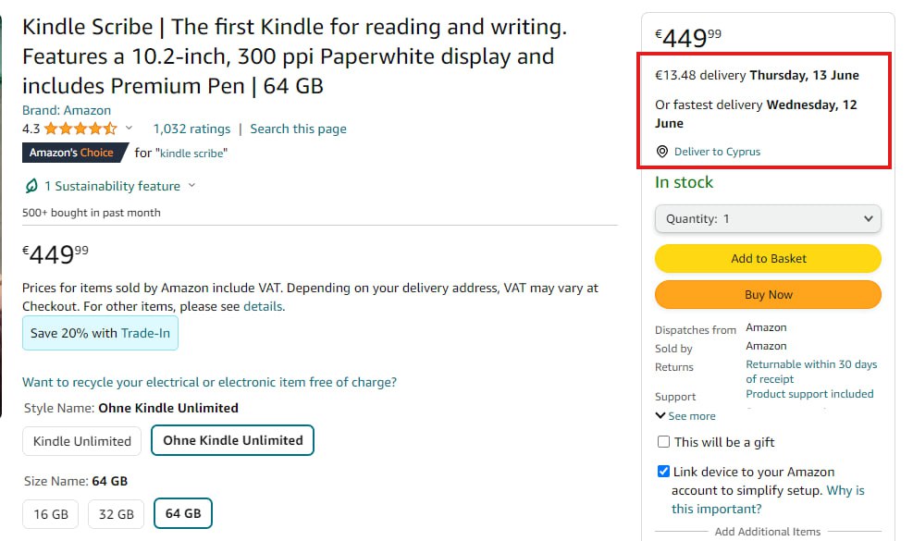Add the Kindle Scribe to basket
Viewport: 913px width, 541px height.
point(768,259)
